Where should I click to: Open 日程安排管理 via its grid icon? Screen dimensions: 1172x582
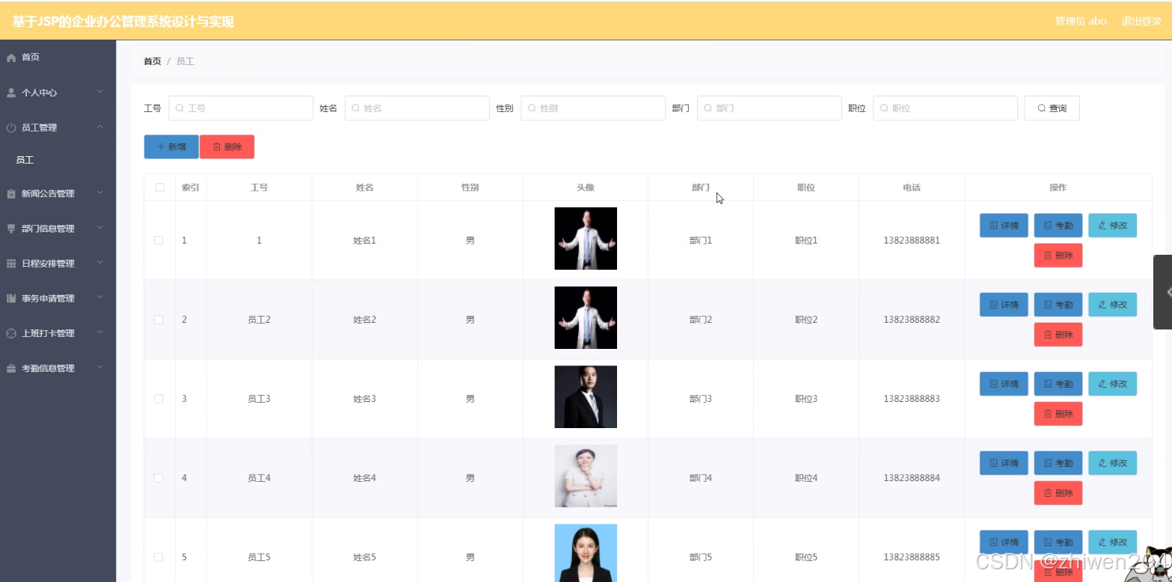(x=10, y=263)
